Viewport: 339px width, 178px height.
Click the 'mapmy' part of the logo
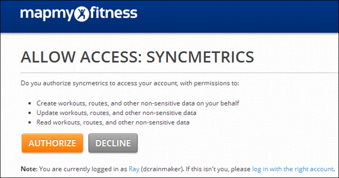click(x=47, y=14)
